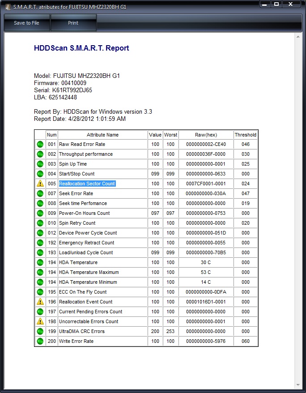Click the Report Date line
This screenshot has width=306, height=393.
click(x=80, y=119)
